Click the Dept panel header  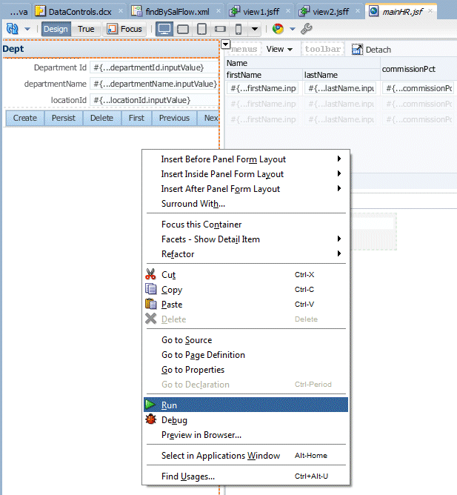click(111, 49)
